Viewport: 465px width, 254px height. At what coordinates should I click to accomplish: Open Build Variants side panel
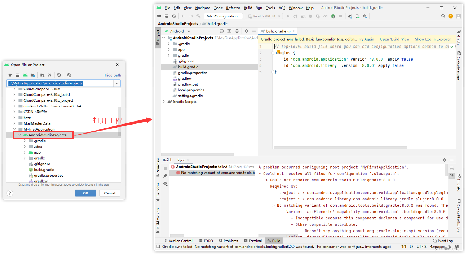[x=158, y=220]
